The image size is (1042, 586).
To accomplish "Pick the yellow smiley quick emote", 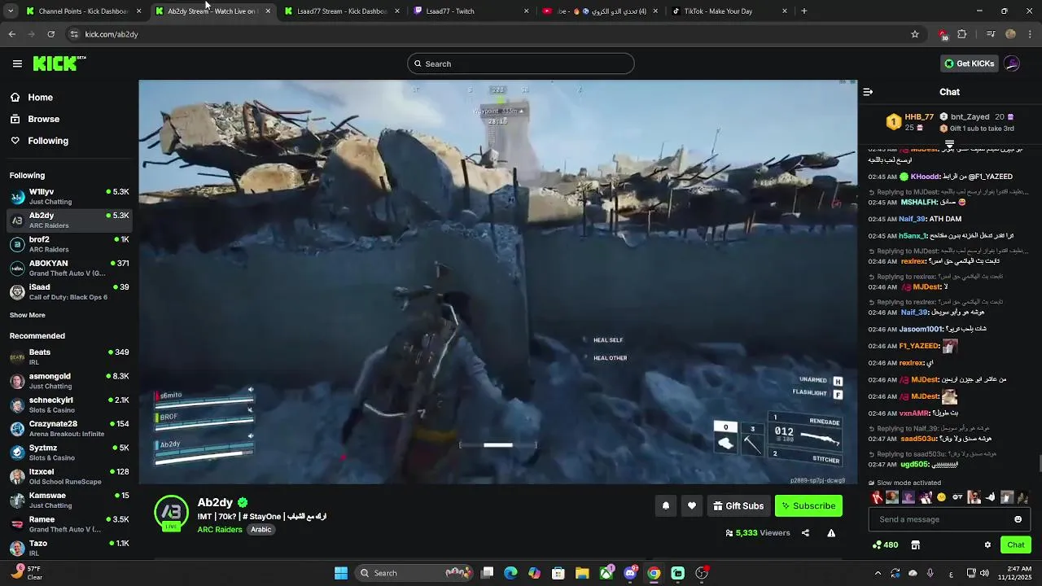I will coord(942,497).
